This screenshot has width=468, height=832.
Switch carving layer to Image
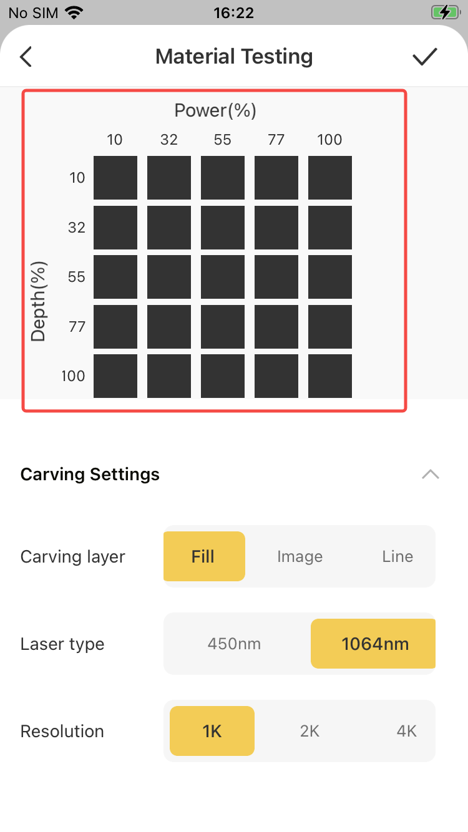300,556
